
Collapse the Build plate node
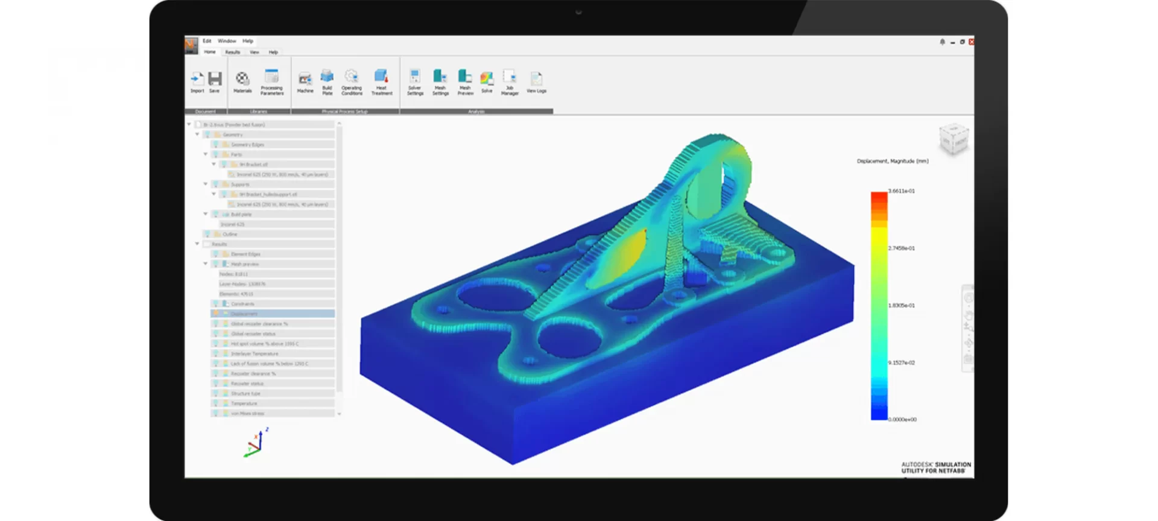click(x=206, y=214)
